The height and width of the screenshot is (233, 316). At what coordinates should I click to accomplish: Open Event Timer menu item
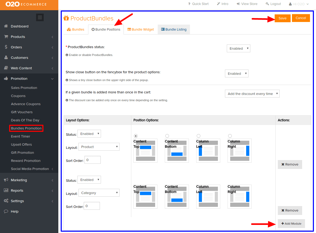tap(20, 136)
